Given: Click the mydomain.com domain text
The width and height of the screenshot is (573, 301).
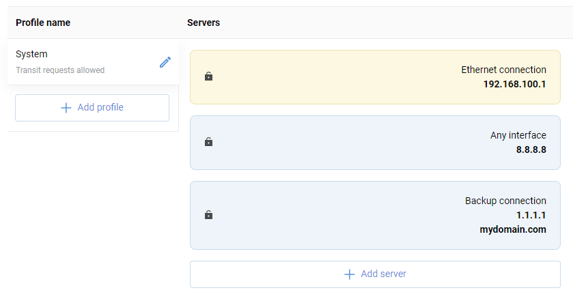Looking at the screenshot, I should [513, 229].
